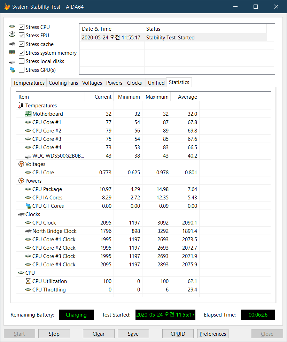Click the lightning icon of Powers group
Viewport: 287px width, 342px height.
21,181
